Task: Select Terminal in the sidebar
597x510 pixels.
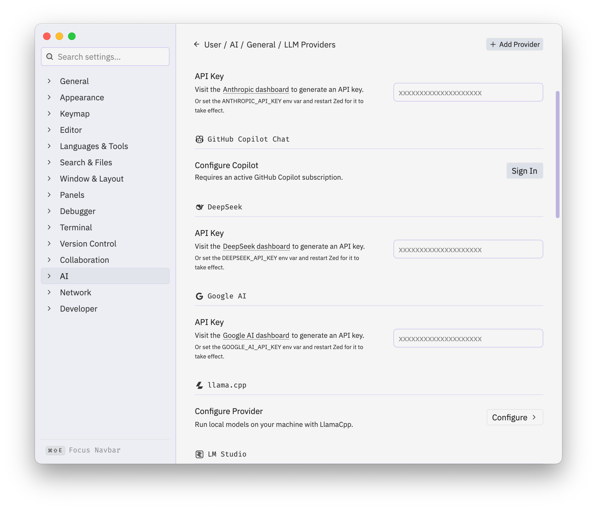Action: click(x=105, y=227)
